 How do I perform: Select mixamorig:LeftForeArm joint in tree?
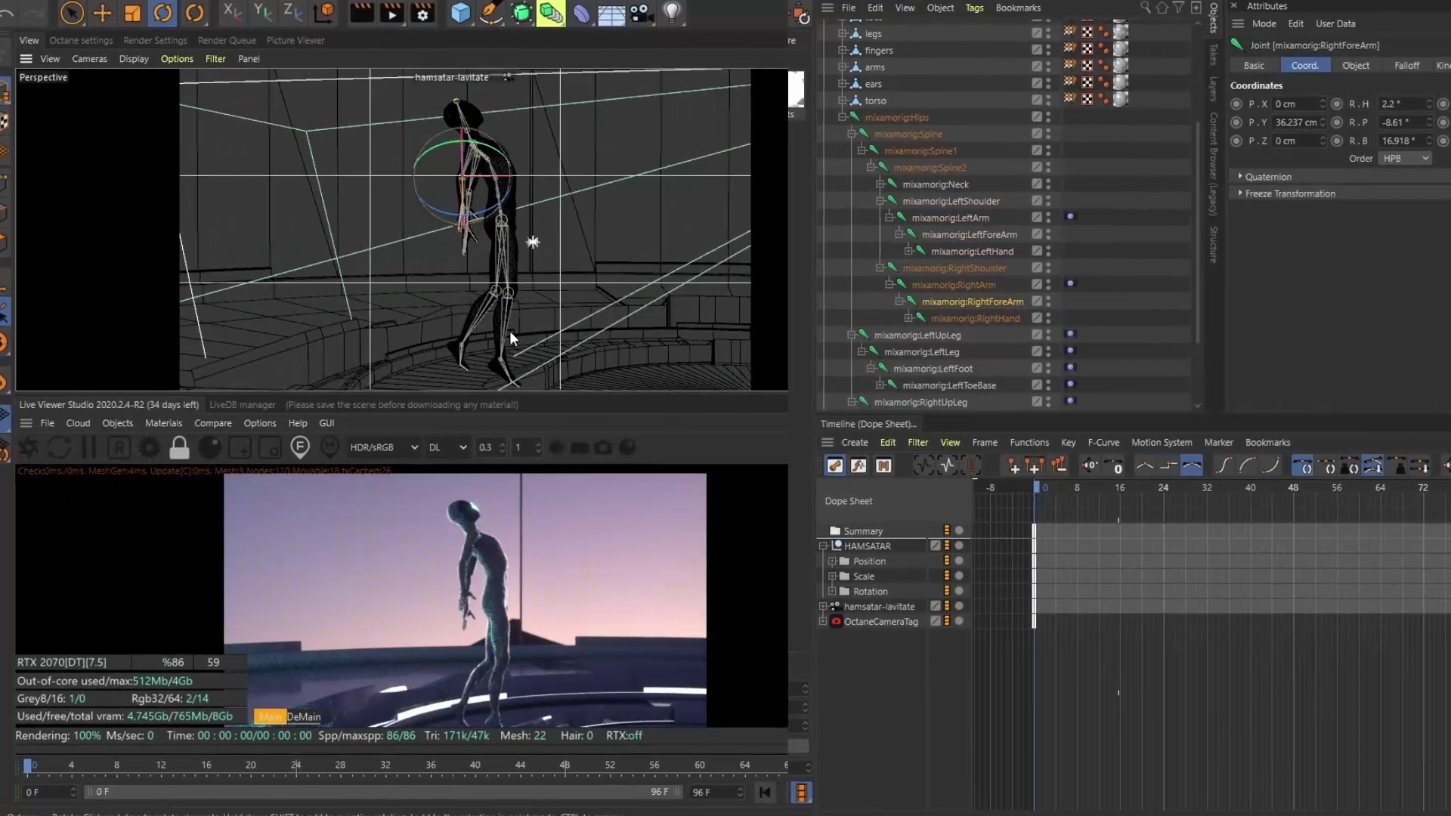point(969,235)
